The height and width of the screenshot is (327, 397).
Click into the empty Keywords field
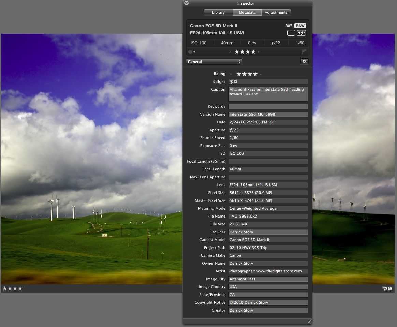tap(268, 106)
